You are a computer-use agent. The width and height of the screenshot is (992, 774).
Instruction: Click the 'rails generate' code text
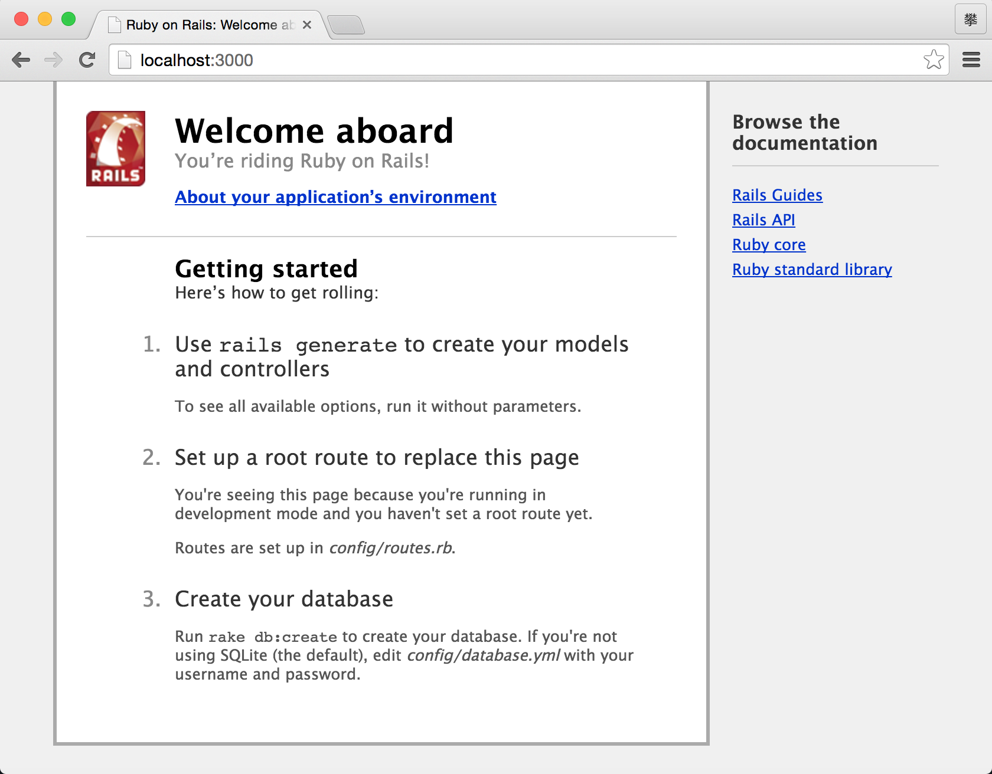tap(308, 345)
